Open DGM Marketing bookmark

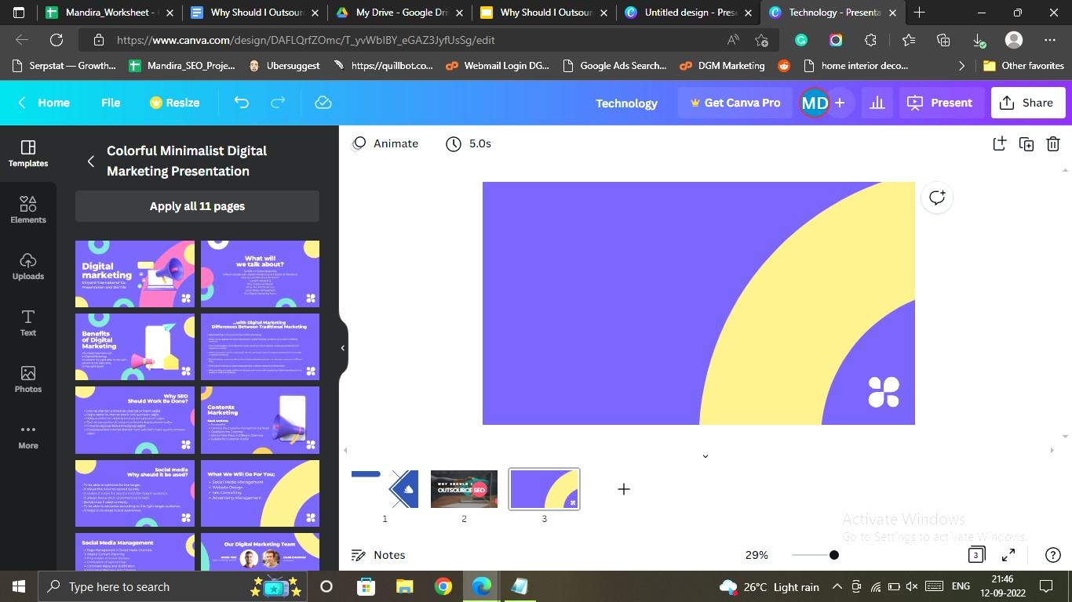click(x=722, y=66)
